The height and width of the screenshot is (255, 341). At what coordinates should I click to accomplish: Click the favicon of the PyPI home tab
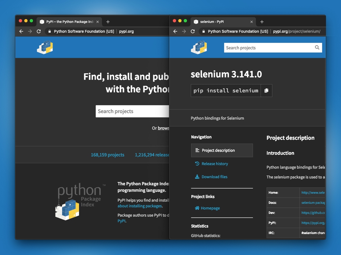coord(42,22)
